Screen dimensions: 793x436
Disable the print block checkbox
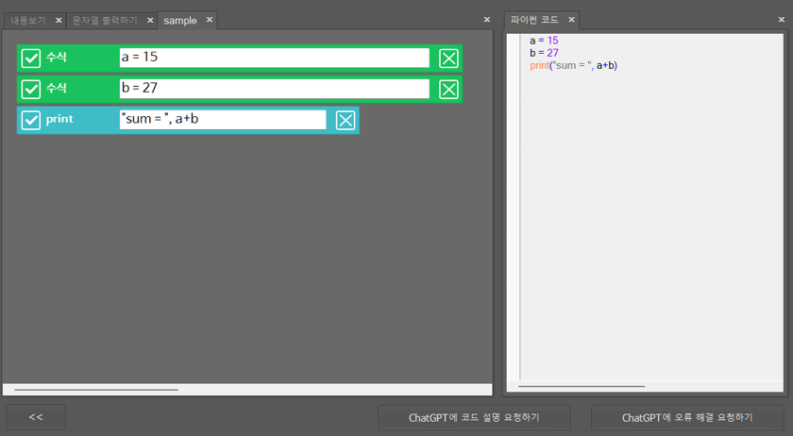31,121
